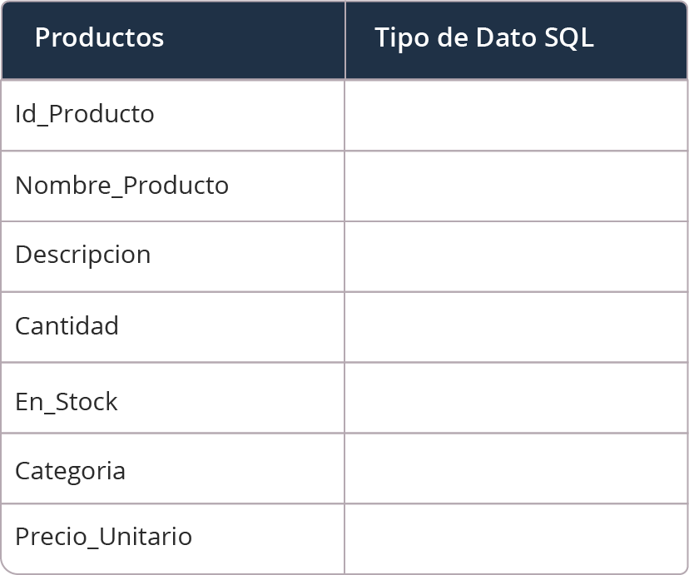Select the Categoria cell
689x575 pixels.
[173, 468]
